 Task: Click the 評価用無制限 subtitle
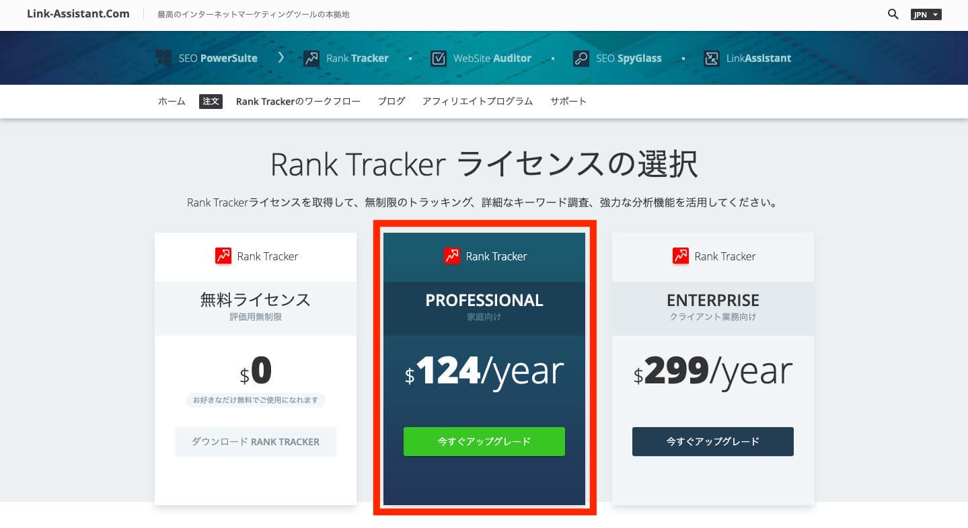coord(256,317)
